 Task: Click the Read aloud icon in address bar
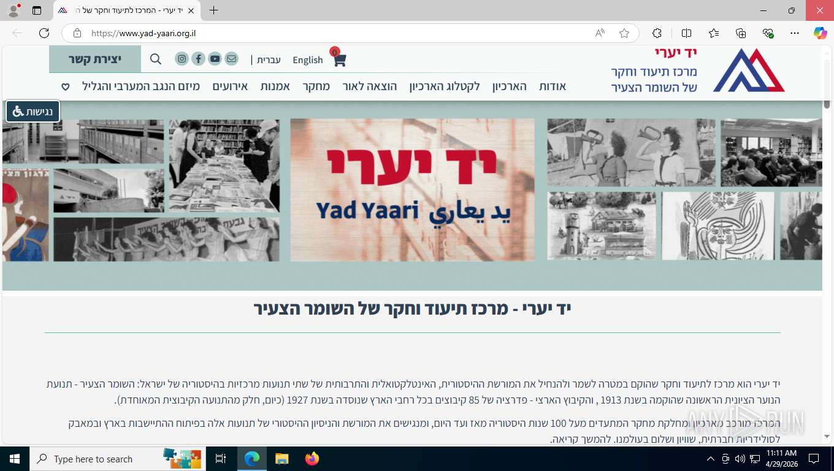(x=600, y=33)
